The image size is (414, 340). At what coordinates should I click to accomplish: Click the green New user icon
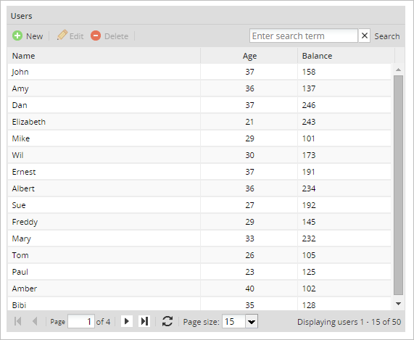click(17, 36)
